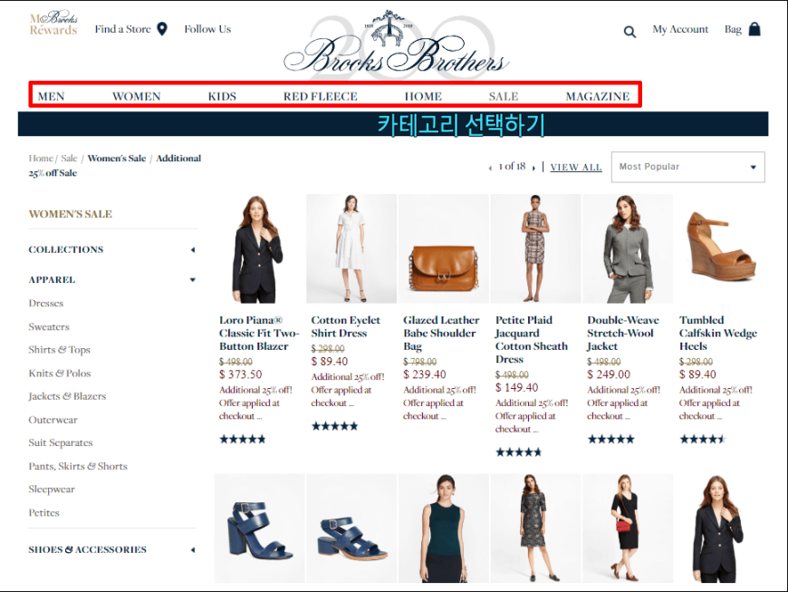Open My Brooks Rewards logo link
Image resolution: width=788 pixels, height=592 pixels.
[x=53, y=24]
